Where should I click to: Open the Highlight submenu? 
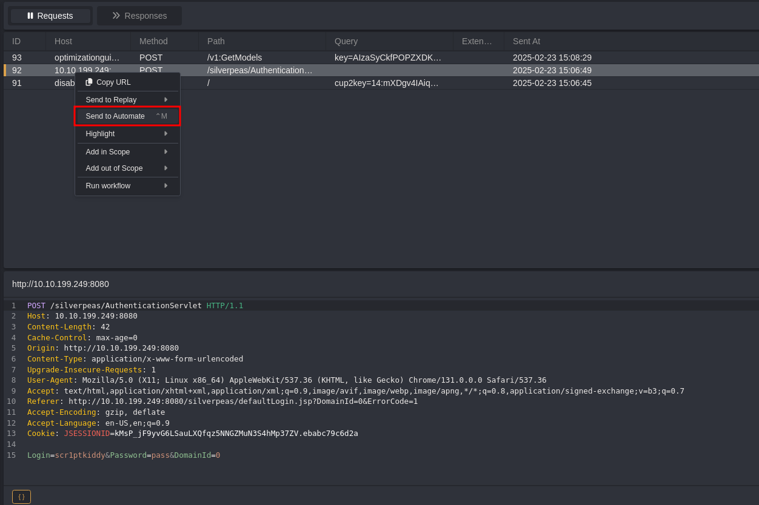[127, 134]
